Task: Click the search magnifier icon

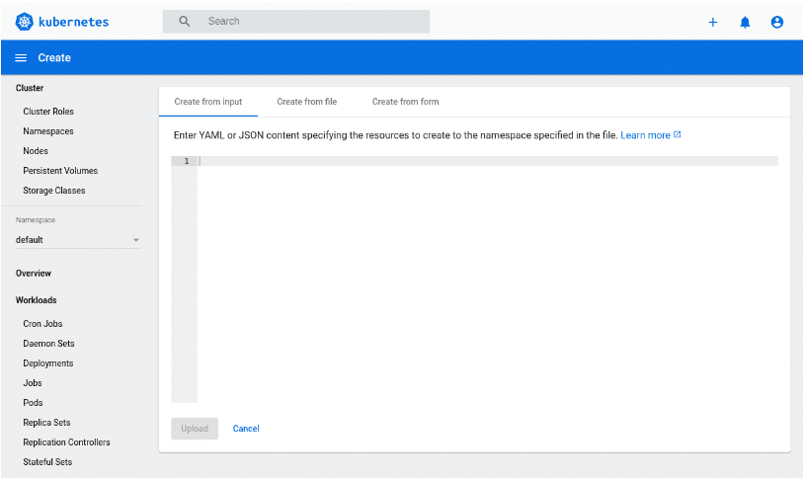Action: point(185,21)
